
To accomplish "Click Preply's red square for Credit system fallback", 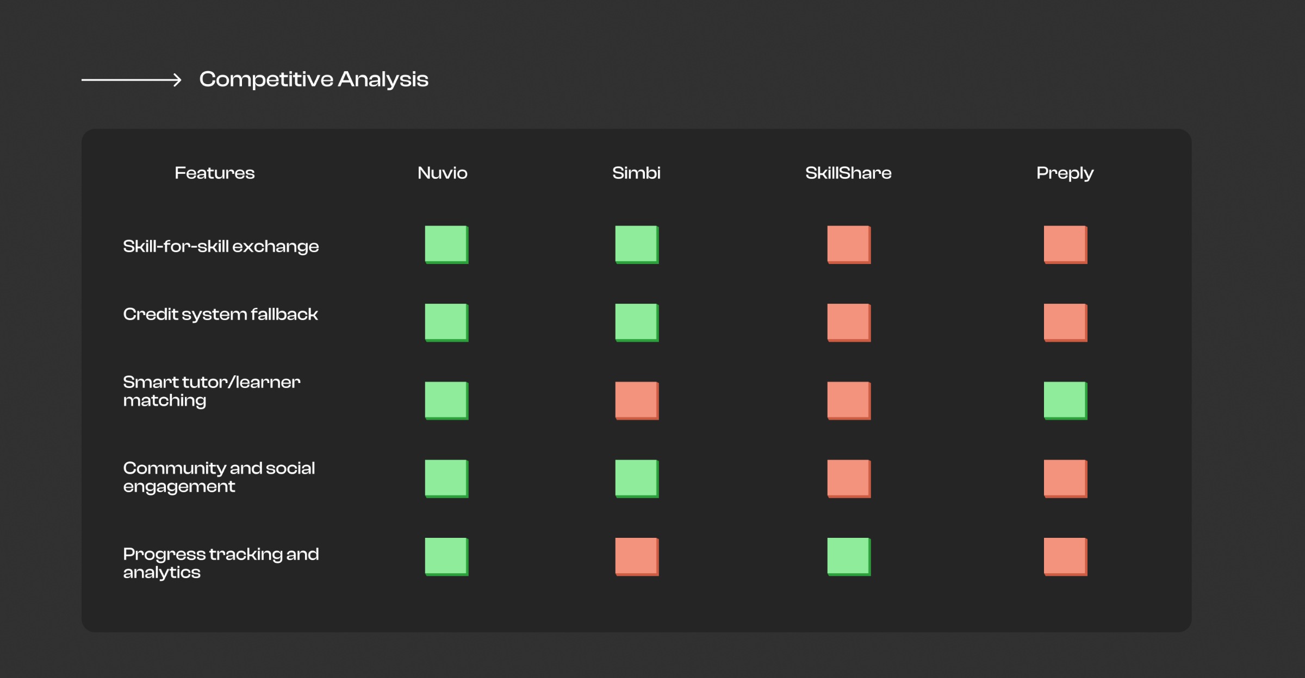I will [1065, 323].
